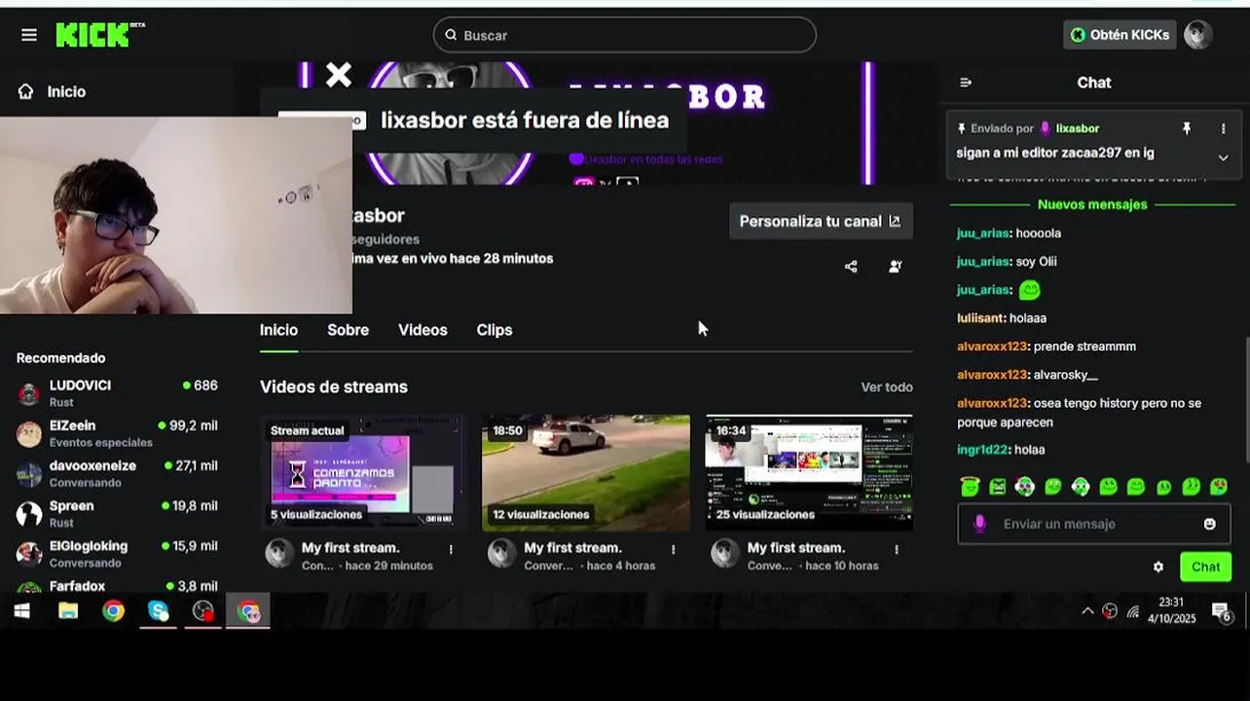Insert the third quick emote in chat
Screen dimensions: 1250x701
tap(1024, 487)
